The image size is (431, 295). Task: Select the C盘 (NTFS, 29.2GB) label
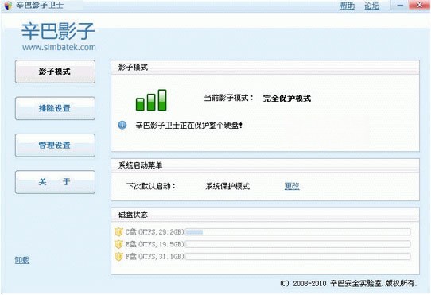point(155,232)
